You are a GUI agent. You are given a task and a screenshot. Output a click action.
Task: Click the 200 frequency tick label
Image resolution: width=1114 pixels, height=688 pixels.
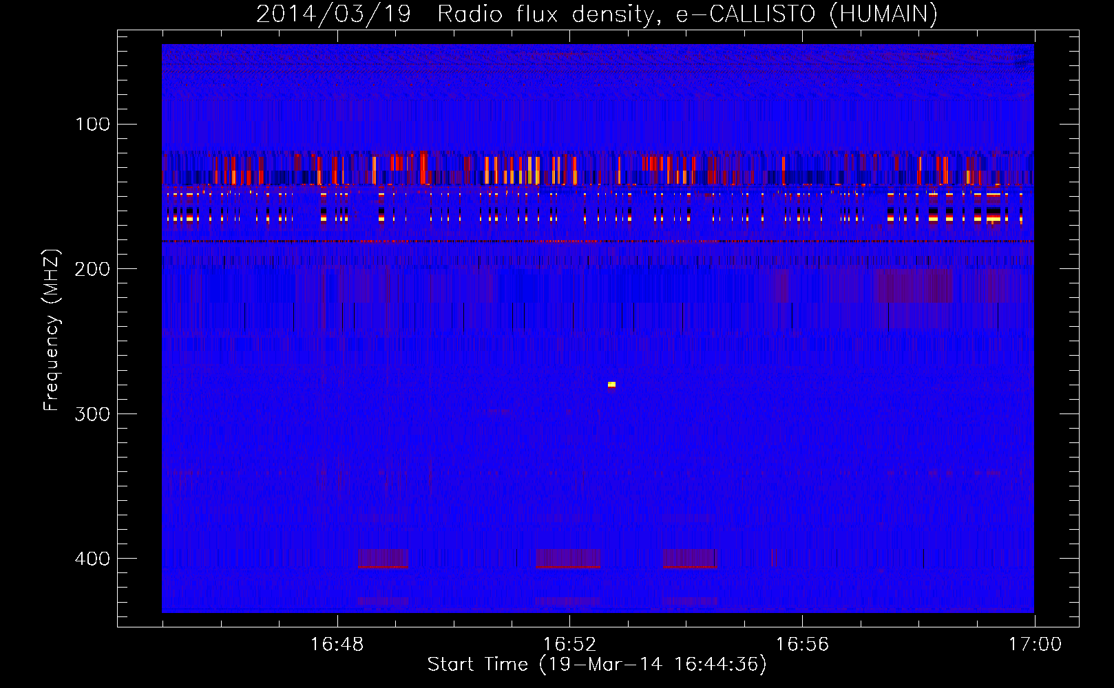[93, 269]
